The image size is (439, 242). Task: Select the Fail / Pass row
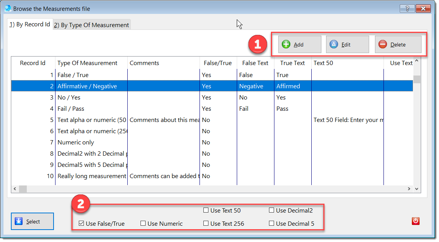71,109
